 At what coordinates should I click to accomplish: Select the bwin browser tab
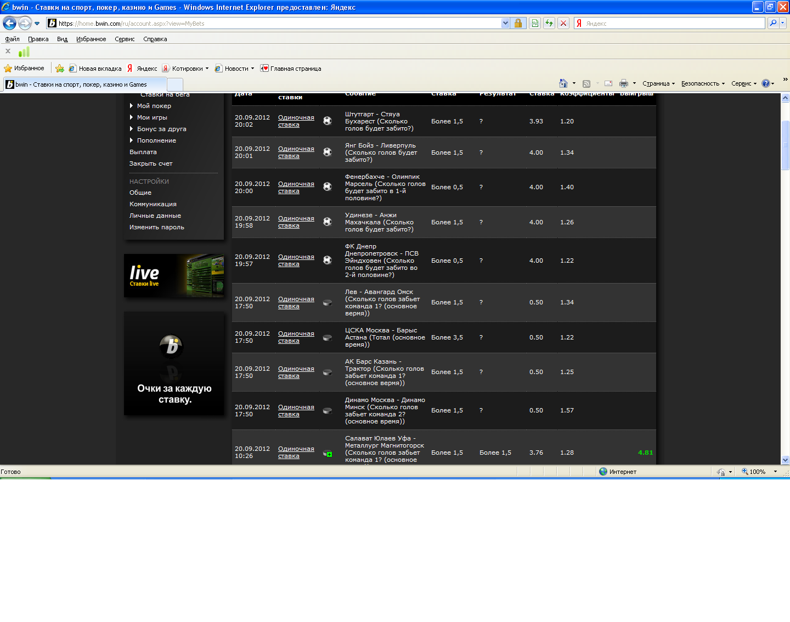tap(84, 84)
